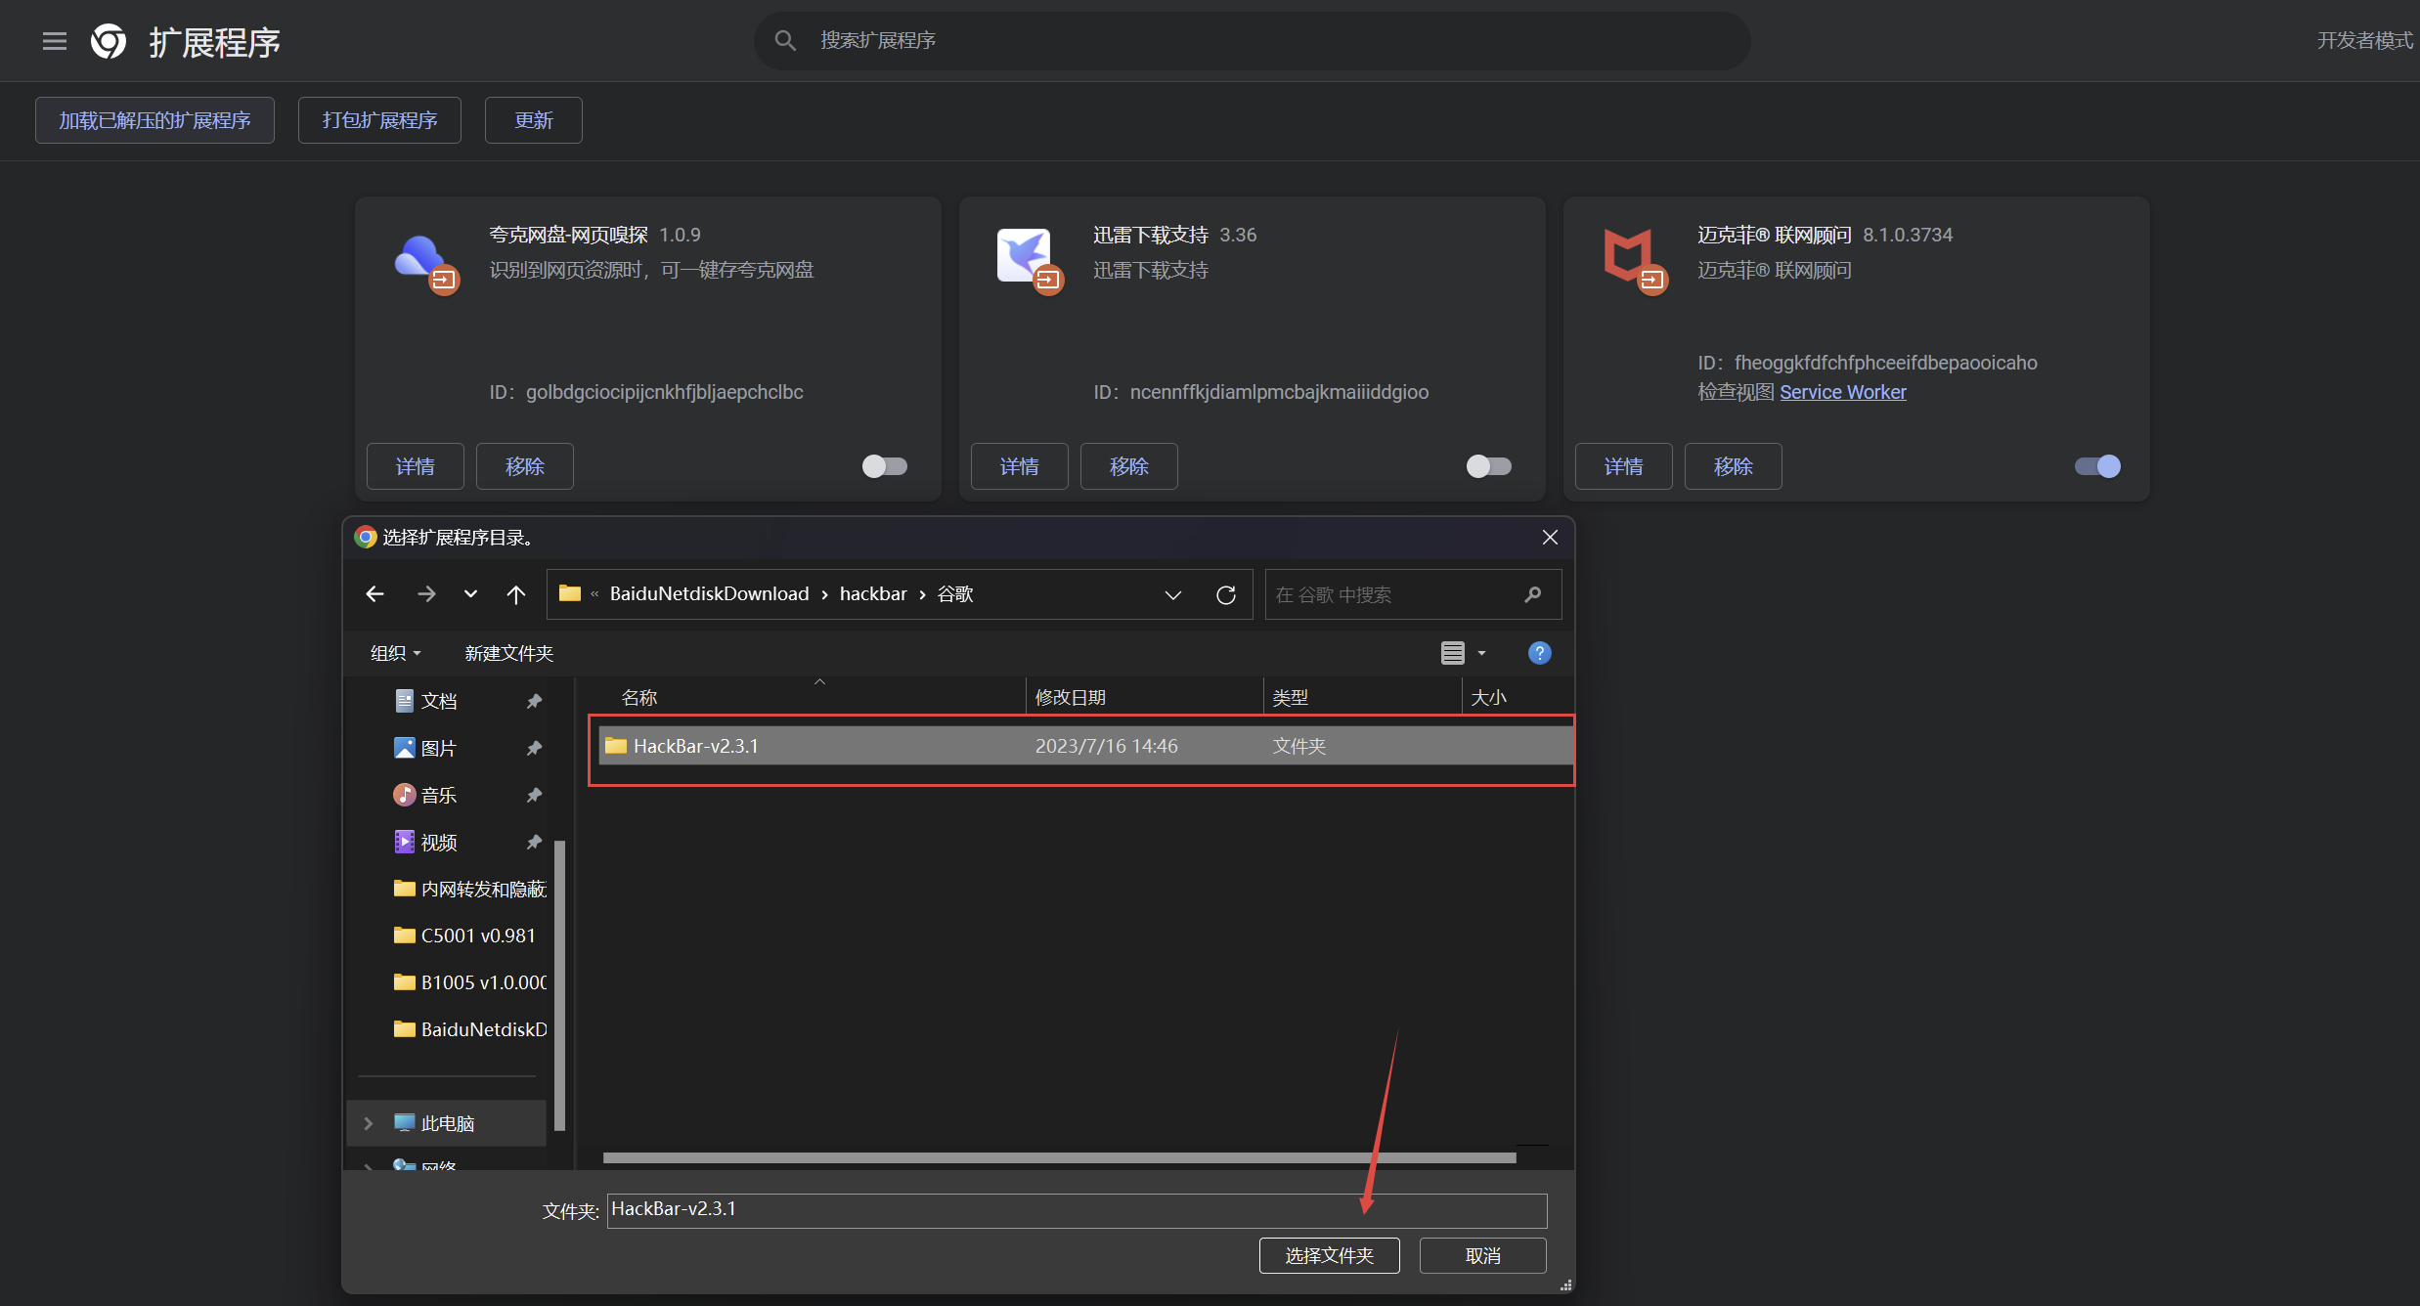Toggle 开发者模式 developer mode

click(2365, 40)
